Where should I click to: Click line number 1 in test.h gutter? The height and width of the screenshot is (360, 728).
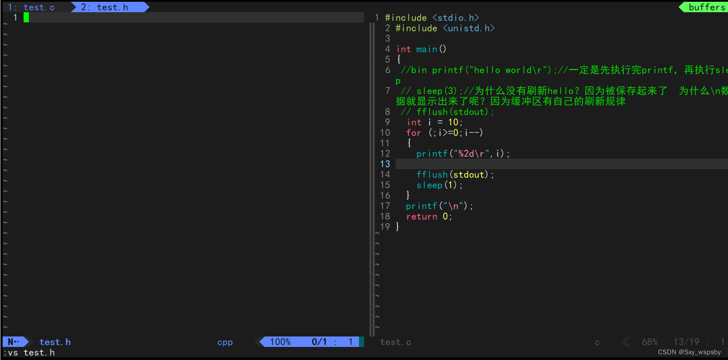(15, 17)
